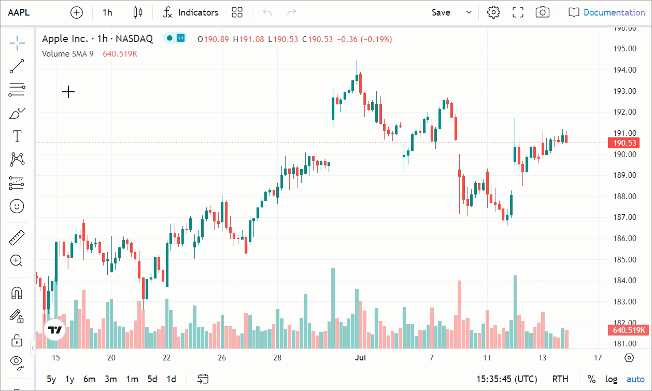652x391 pixels.
Task: Switch to the 1y time range
Action: 69,379
